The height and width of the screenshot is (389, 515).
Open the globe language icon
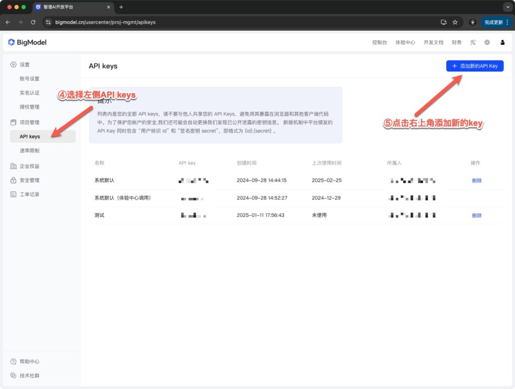coord(487,42)
